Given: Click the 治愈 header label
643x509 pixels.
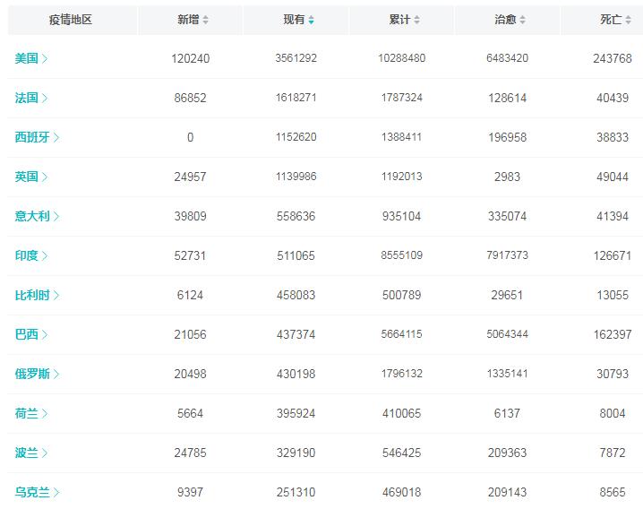Looking at the screenshot, I should [505, 20].
